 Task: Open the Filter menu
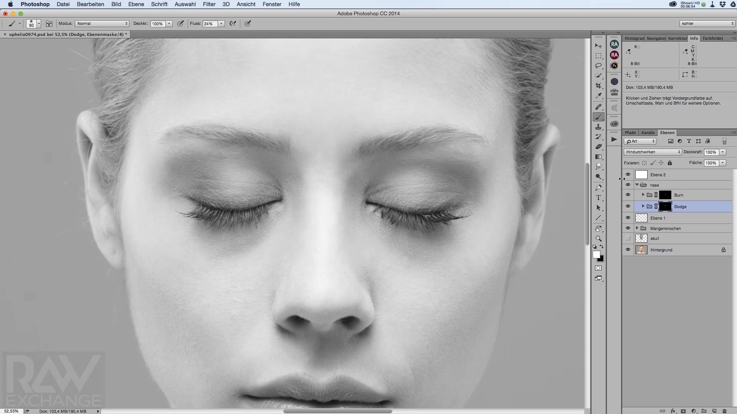[x=209, y=4]
